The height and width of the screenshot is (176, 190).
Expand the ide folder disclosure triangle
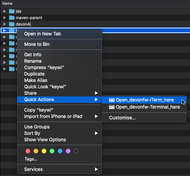4,11
